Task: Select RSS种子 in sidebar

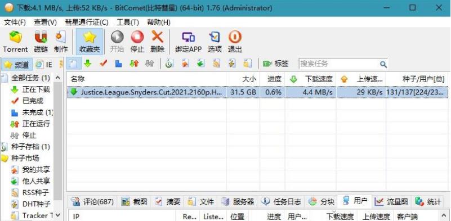Action: click(x=35, y=192)
